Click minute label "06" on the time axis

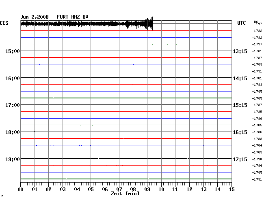click(105, 189)
